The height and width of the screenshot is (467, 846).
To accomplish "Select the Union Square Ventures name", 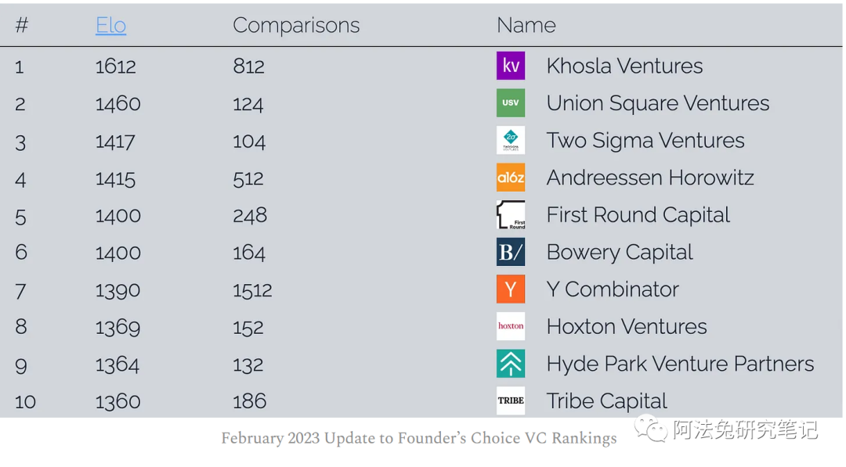I will tap(657, 103).
